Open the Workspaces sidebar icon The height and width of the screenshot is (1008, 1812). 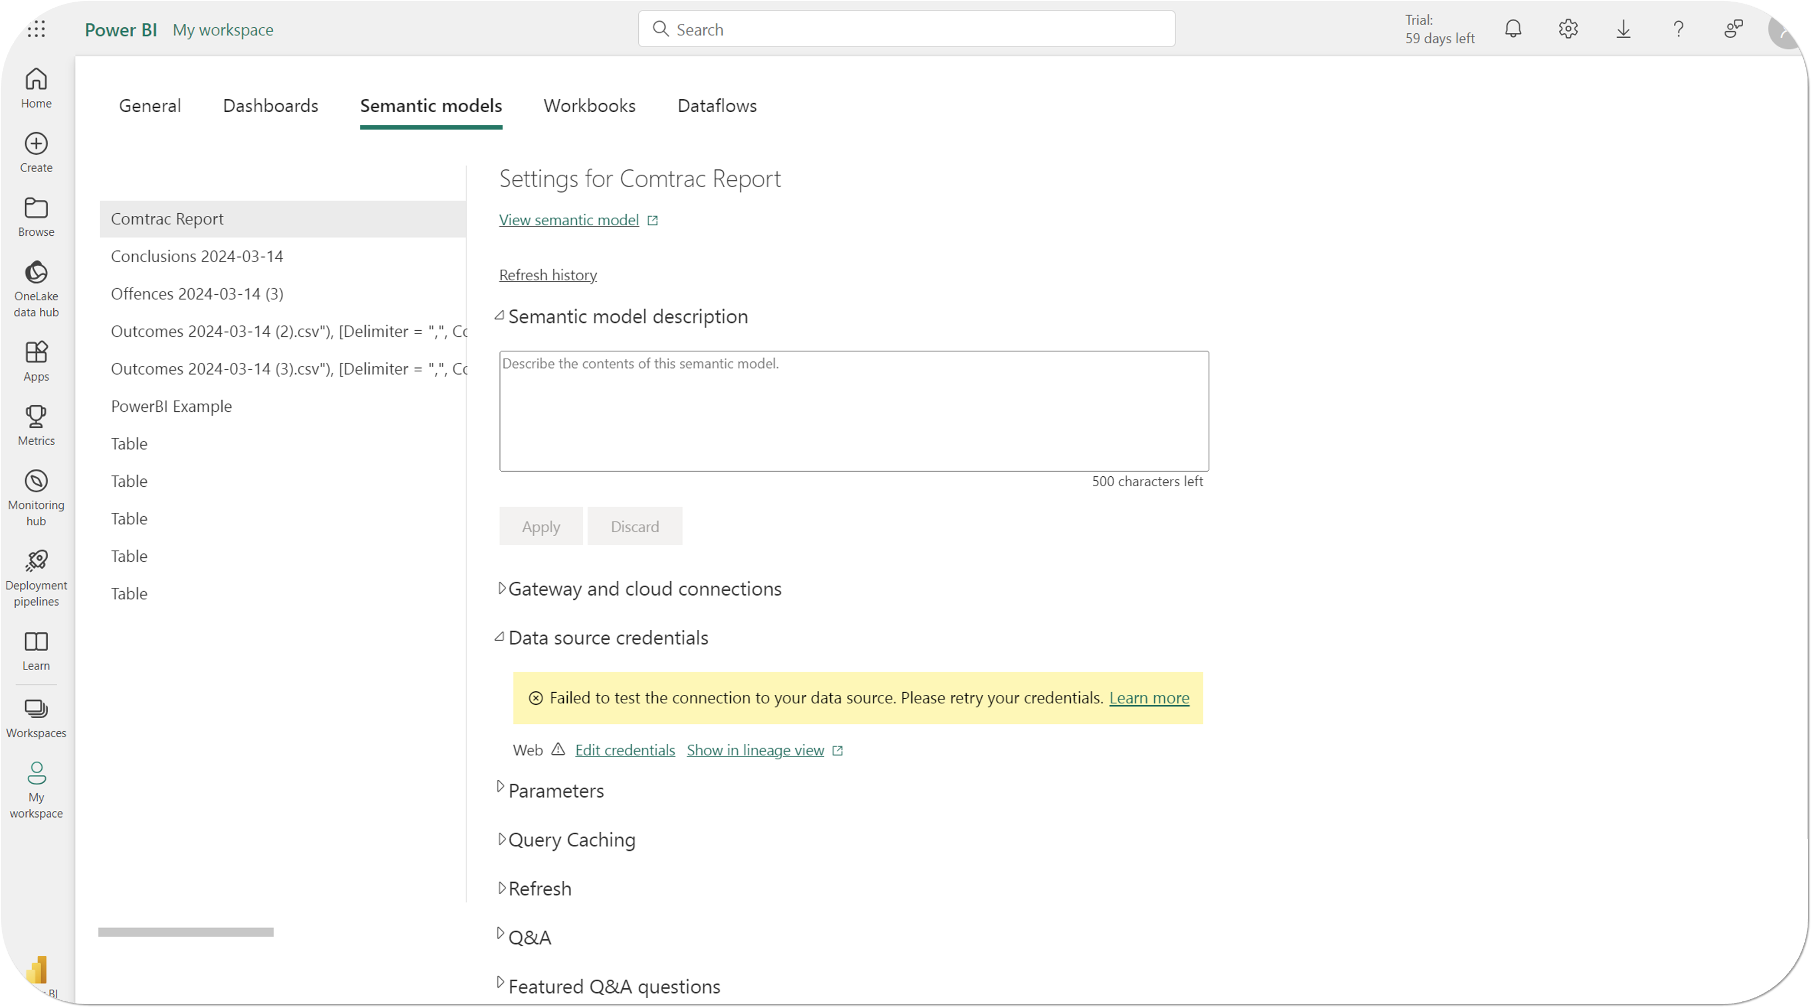(36, 709)
